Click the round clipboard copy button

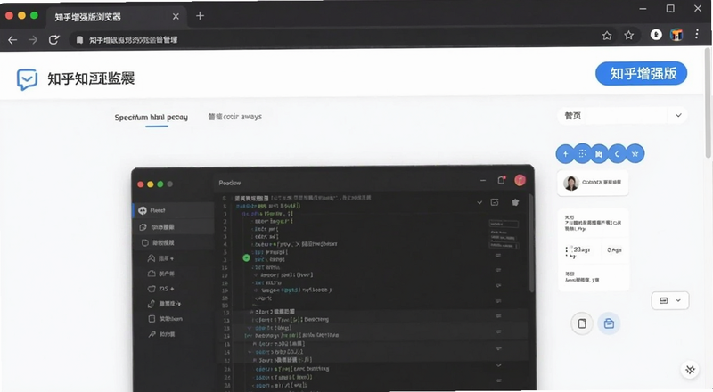582,323
